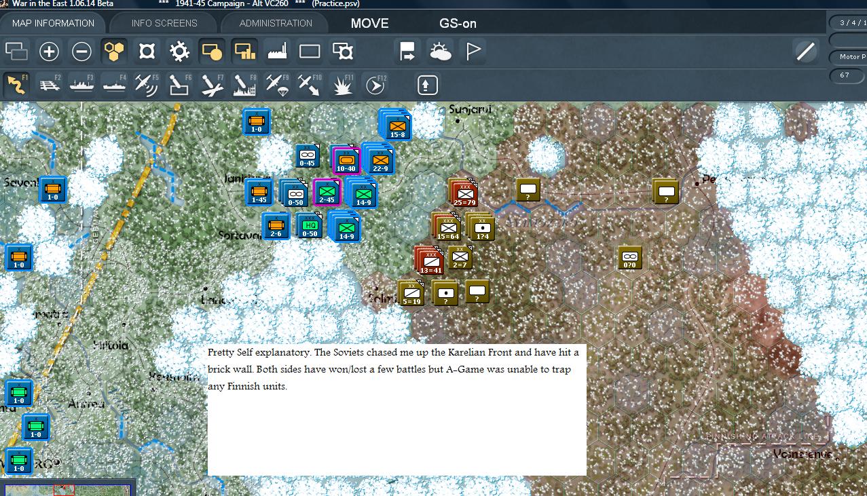Select F8 bomb city mode
Viewport: 867px width, 496px height.
click(244, 85)
